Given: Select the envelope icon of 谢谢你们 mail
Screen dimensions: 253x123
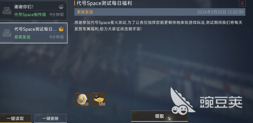Looking at the screenshot, I should coord(7,11).
